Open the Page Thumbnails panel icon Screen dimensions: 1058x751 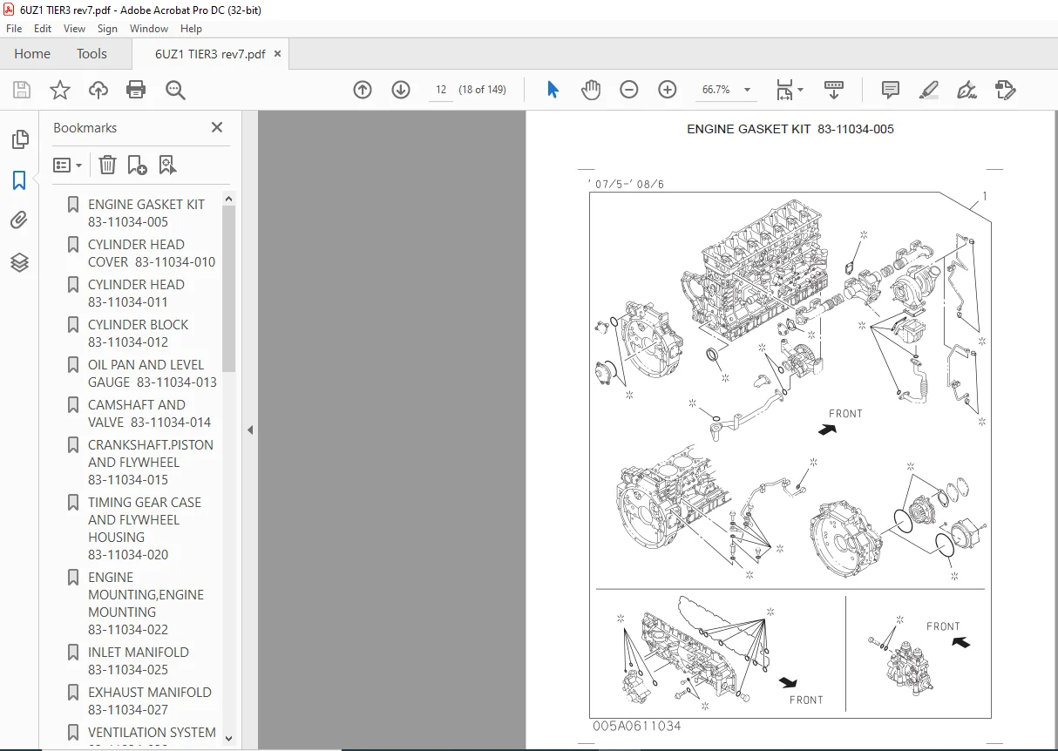[19, 139]
